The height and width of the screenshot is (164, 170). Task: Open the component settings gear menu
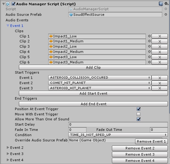click(166, 4)
